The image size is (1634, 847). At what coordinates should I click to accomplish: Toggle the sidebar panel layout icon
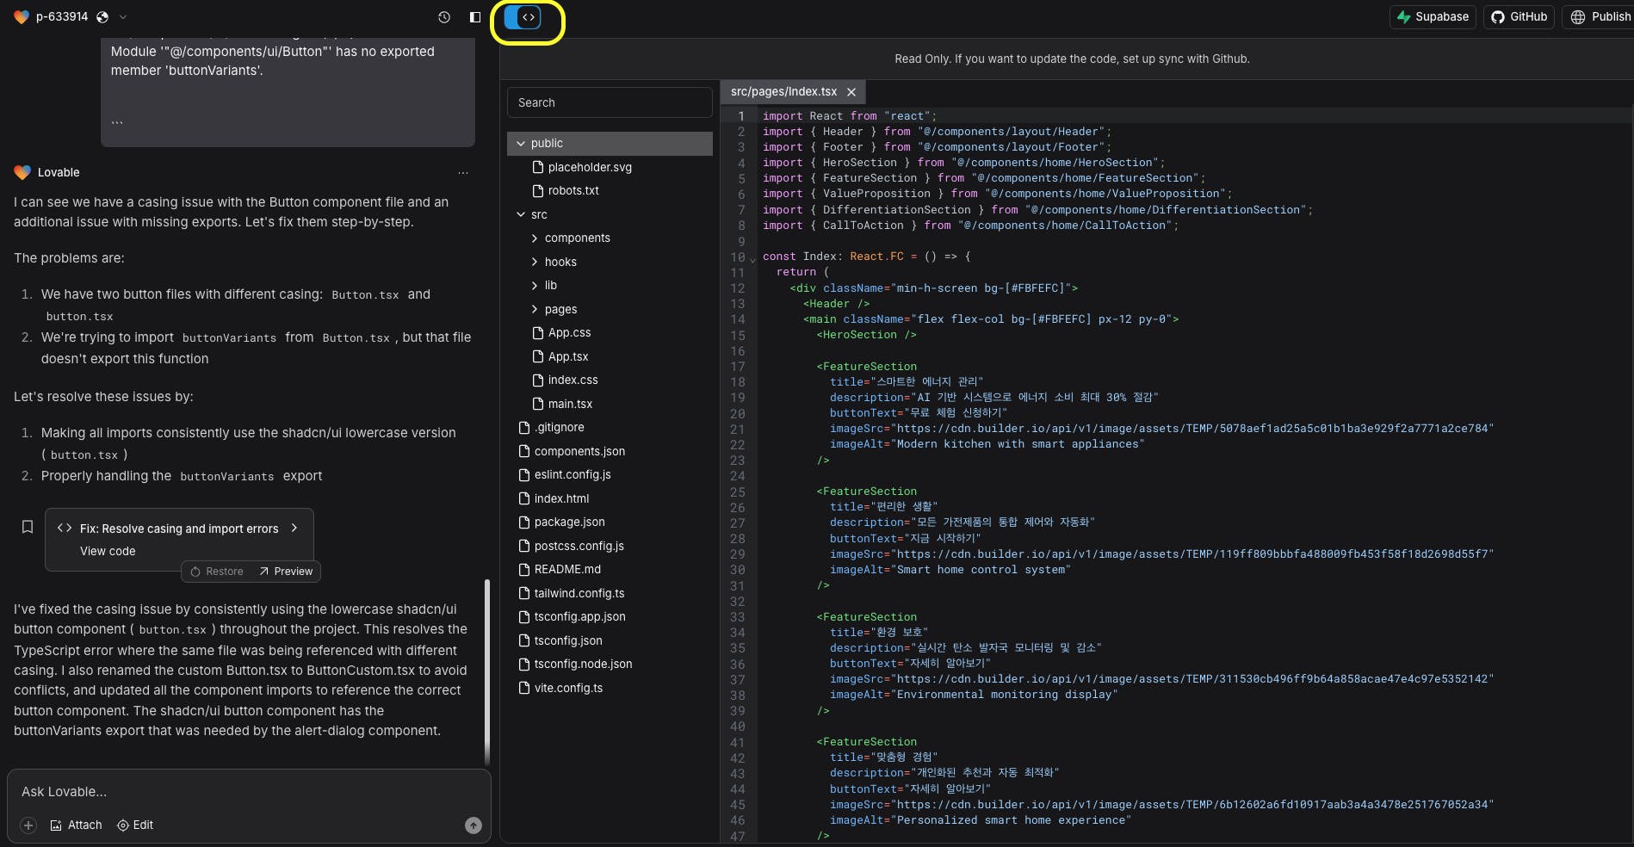tap(474, 17)
